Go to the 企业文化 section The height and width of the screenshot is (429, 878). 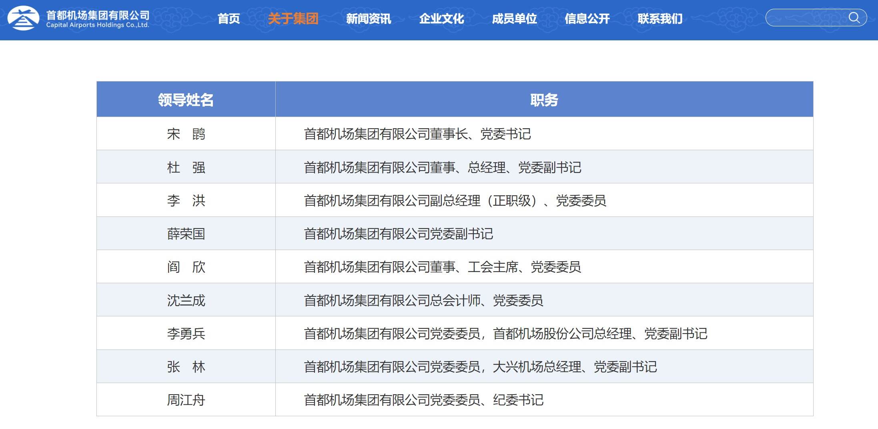coord(441,19)
